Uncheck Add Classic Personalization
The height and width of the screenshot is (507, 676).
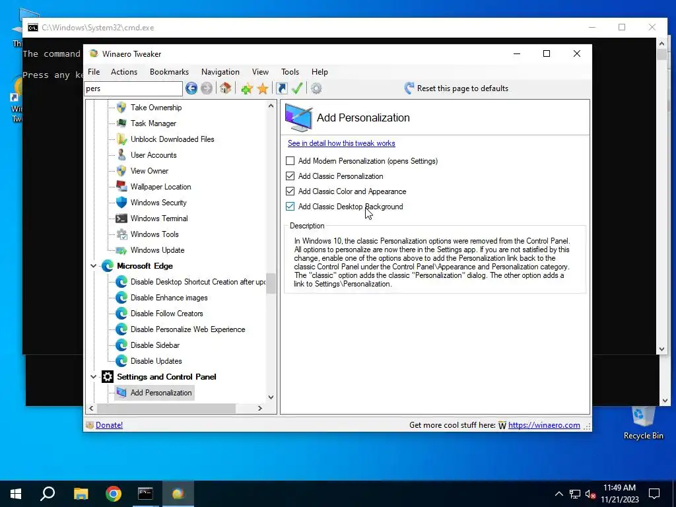[x=290, y=176]
